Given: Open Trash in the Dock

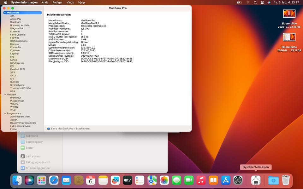Looking at the screenshot, I should [x=285, y=180].
